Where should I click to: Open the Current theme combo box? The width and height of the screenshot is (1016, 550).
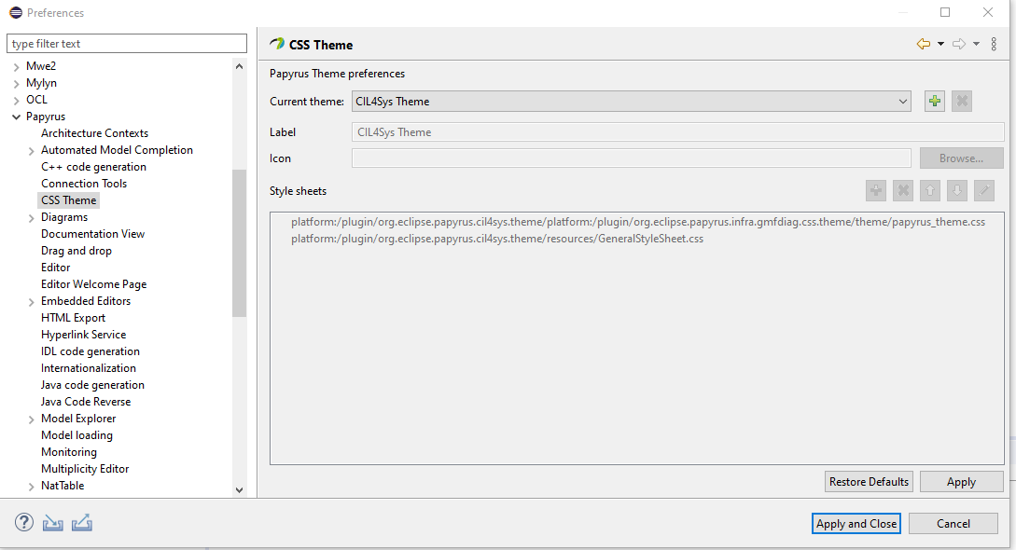(x=631, y=101)
